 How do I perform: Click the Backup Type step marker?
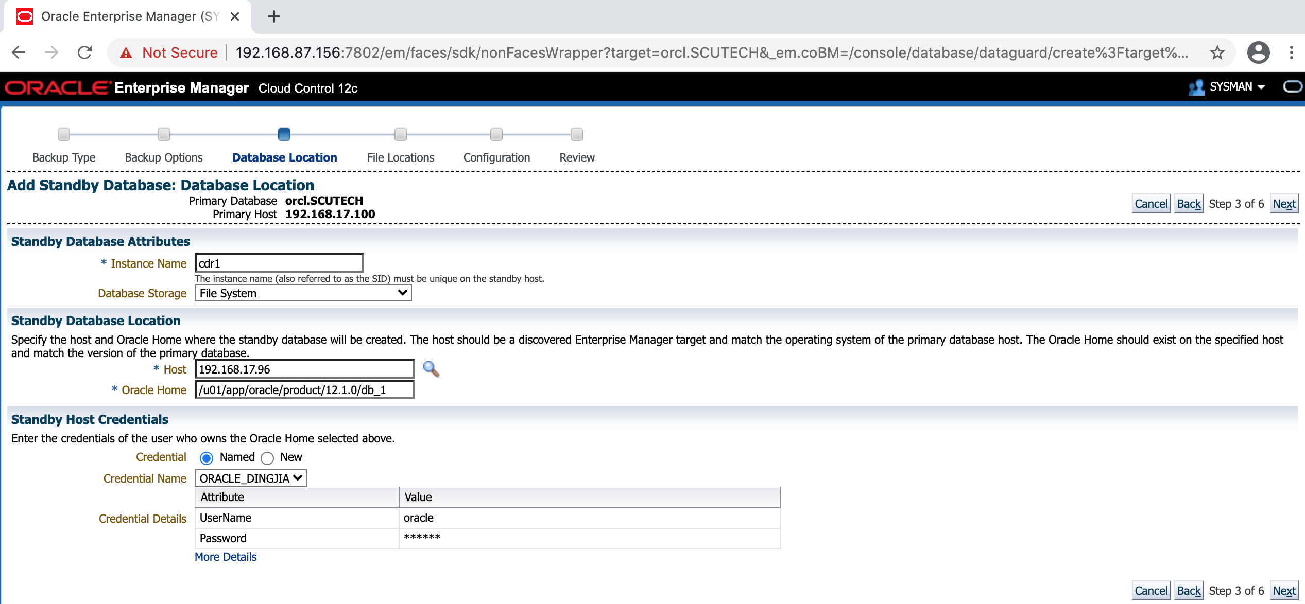pyautogui.click(x=64, y=134)
